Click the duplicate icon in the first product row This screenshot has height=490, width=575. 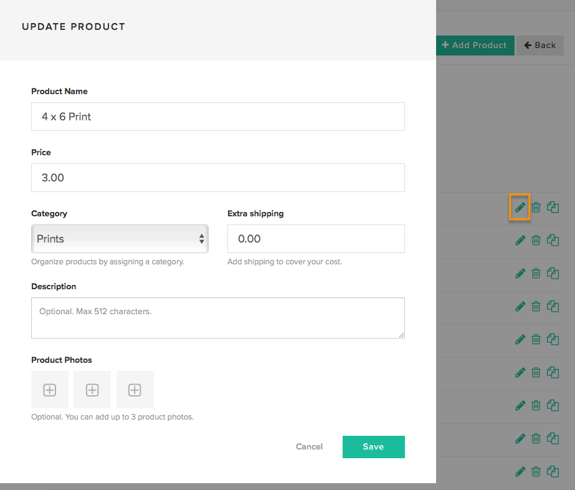553,208
